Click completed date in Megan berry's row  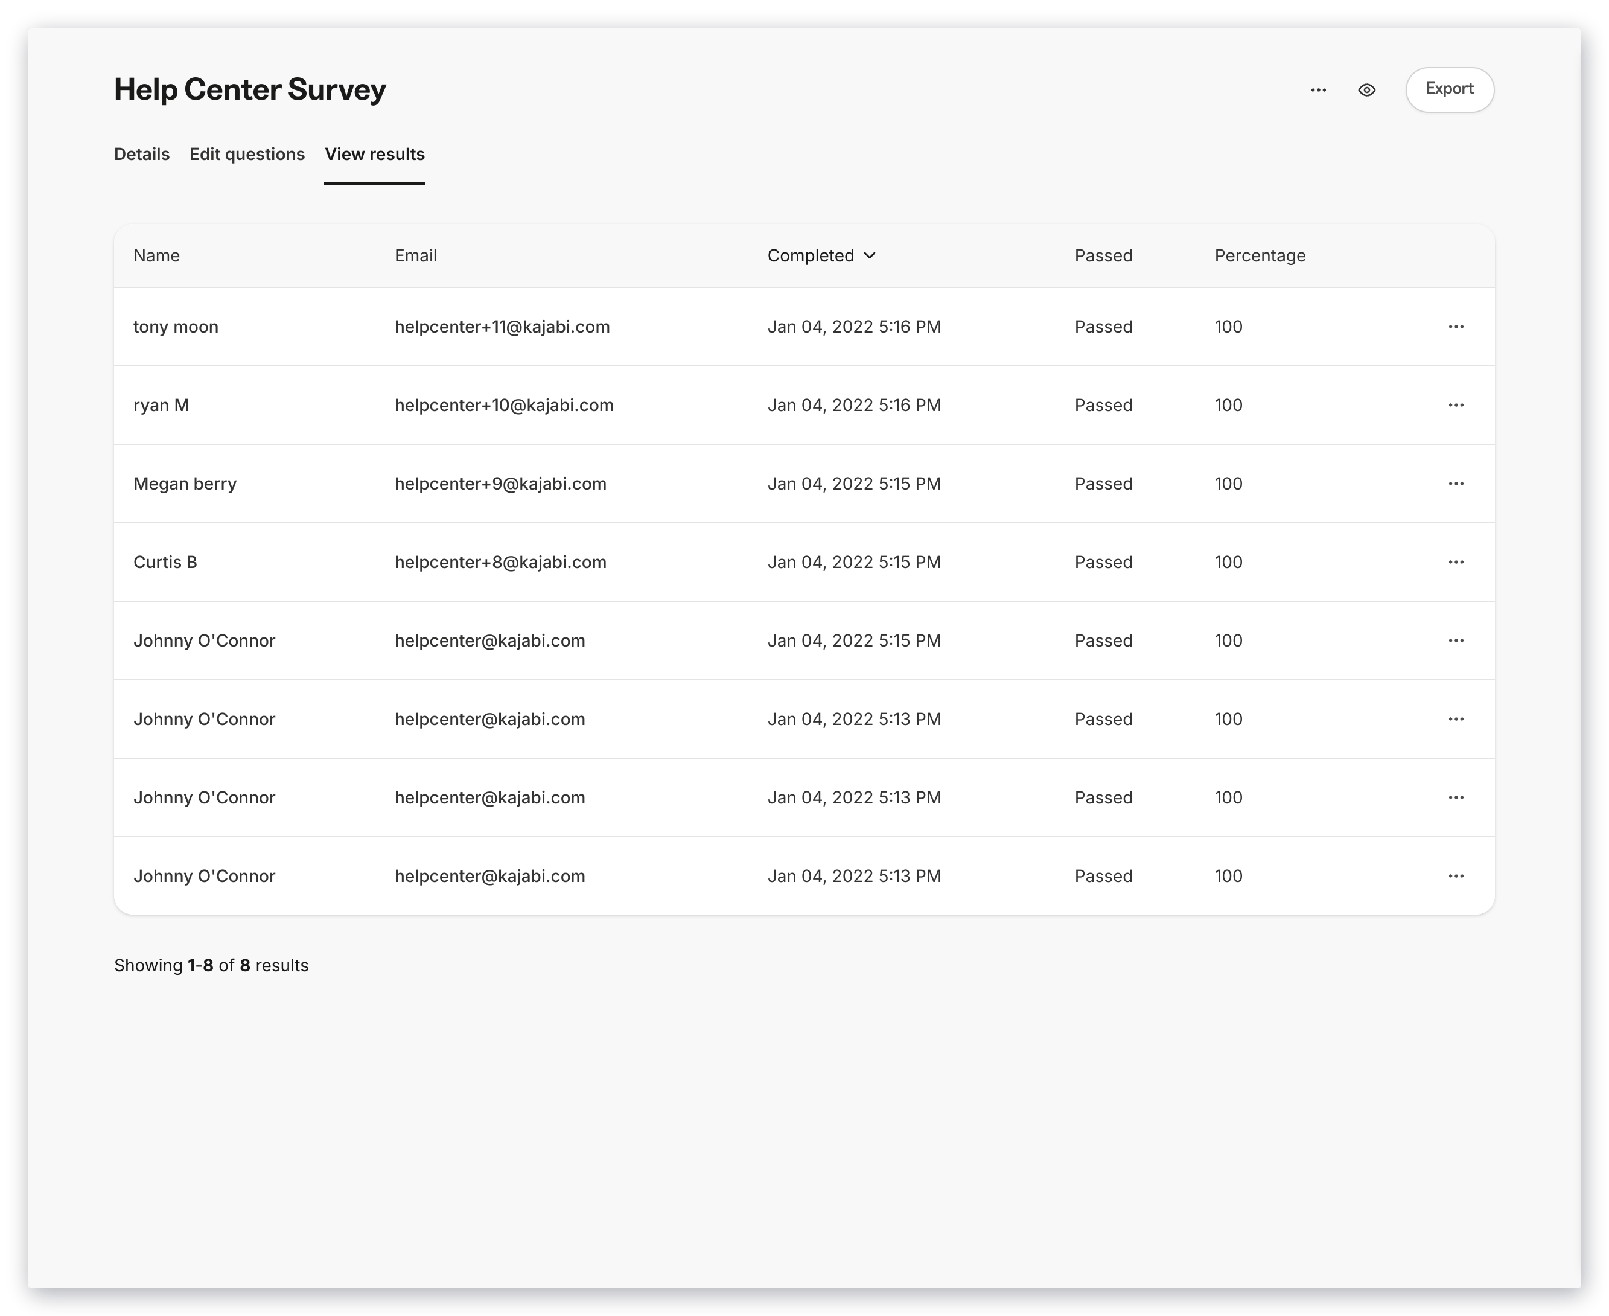pos(854,484)
